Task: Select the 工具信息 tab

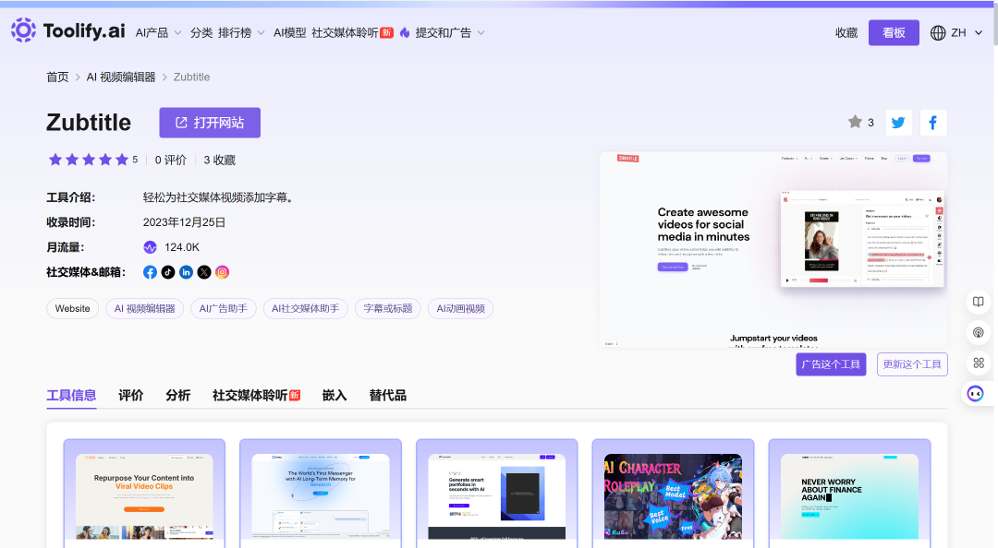Action: pos(71,396)
